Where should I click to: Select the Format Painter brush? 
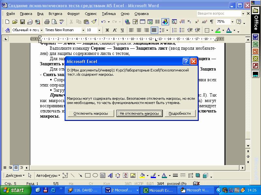click(94, 22)
